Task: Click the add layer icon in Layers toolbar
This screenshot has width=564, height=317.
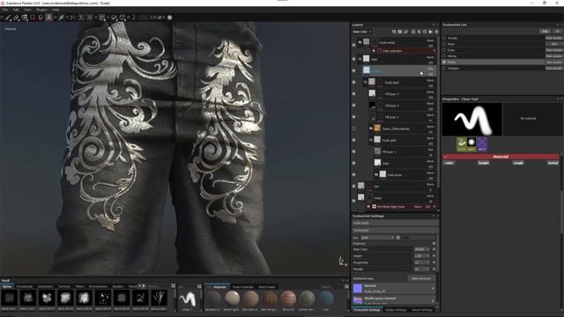Action: click(413, 32)
